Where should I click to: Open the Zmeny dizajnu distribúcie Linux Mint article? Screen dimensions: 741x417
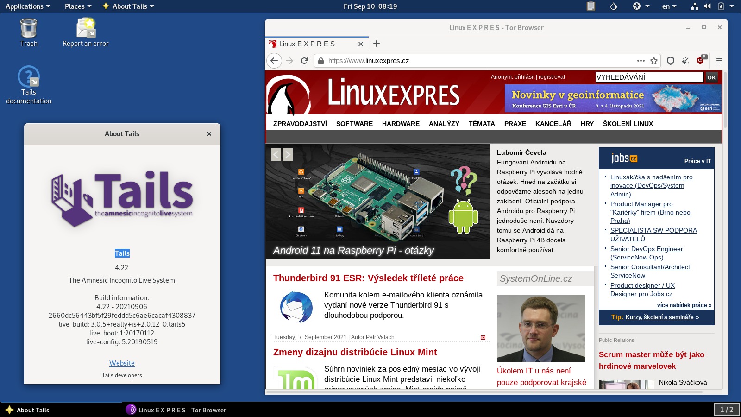[355, 352]
